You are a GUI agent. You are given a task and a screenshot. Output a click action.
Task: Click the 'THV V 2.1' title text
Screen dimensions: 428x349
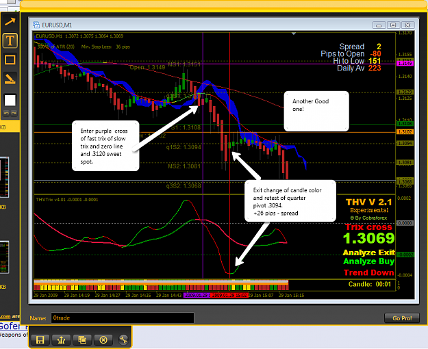[x=369, y=202]
